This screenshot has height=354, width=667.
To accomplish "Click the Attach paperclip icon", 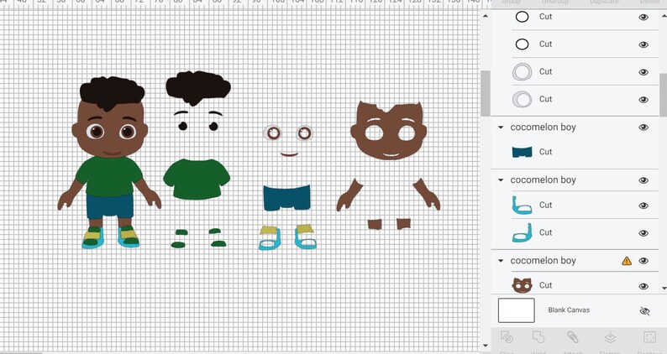I will (x=573, y=337).
